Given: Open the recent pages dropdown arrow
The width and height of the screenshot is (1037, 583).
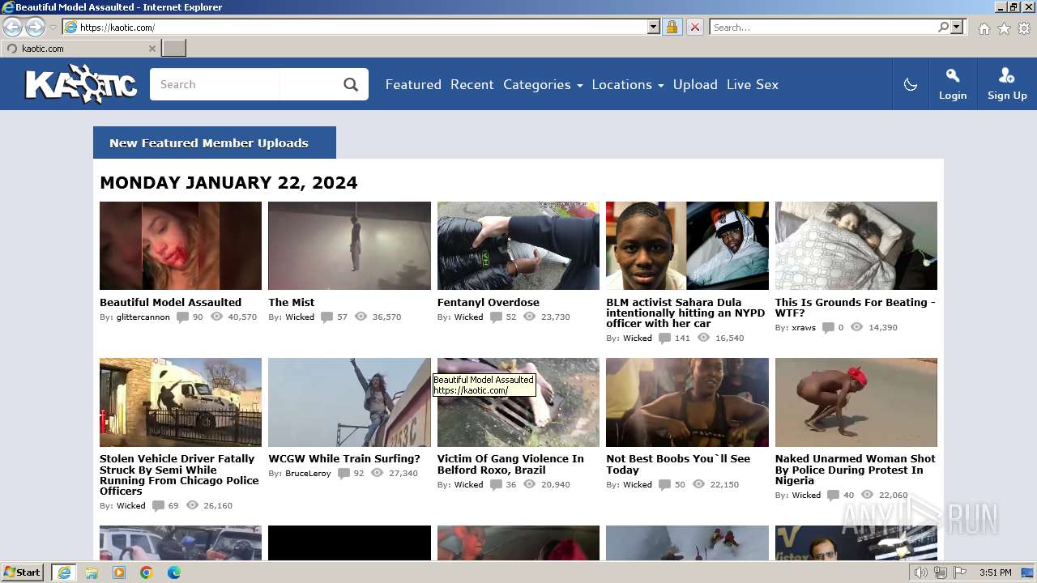Looking at the screenshot, I should point(53,28).
